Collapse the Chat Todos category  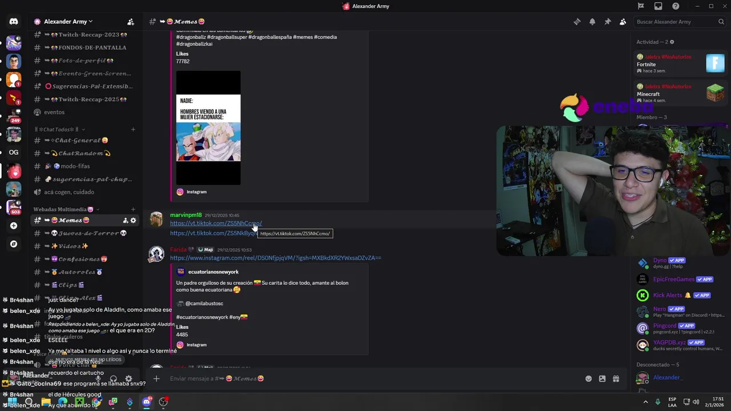[x=59, y=130]
